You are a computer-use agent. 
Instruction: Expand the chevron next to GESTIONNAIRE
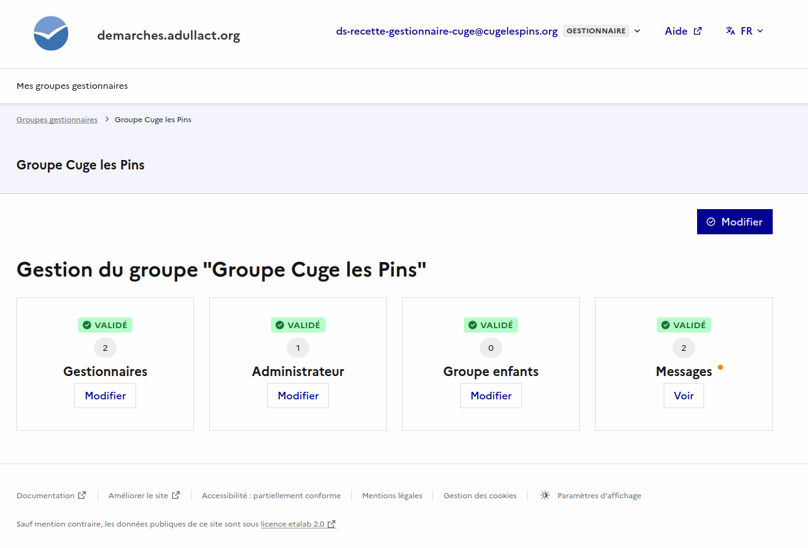637,31
